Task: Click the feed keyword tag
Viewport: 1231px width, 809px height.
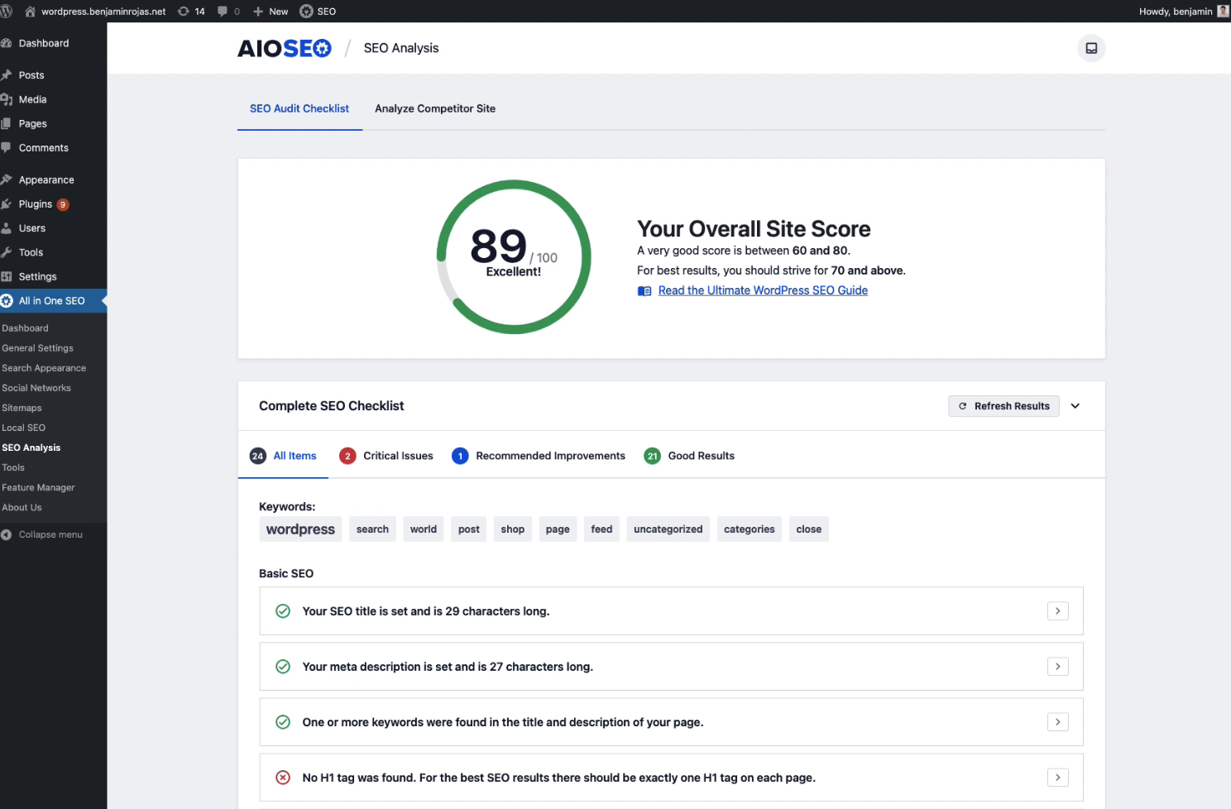Action: 601,529
